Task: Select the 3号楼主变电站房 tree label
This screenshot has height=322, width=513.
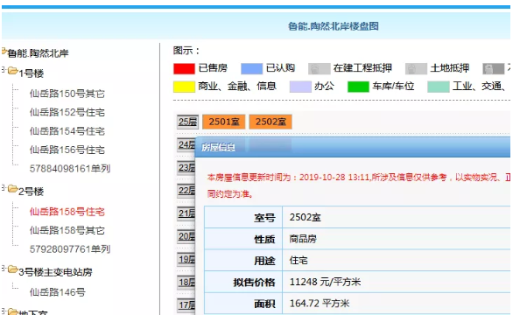Action: (55, 272)
